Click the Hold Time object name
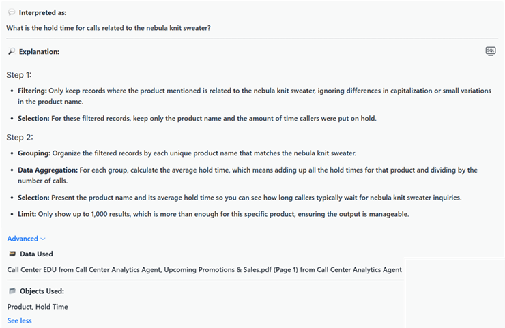The height and width of the screenshot is (328, 505). [x=52, y=307]
